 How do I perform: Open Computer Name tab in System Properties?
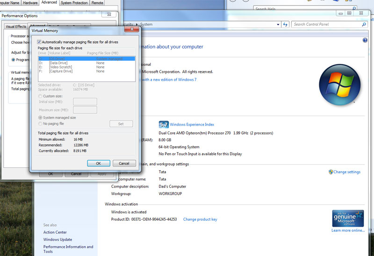[10, 3]
